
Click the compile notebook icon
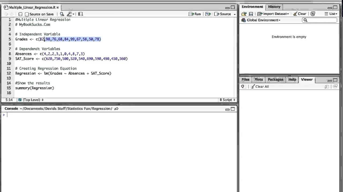pos(80,14)
